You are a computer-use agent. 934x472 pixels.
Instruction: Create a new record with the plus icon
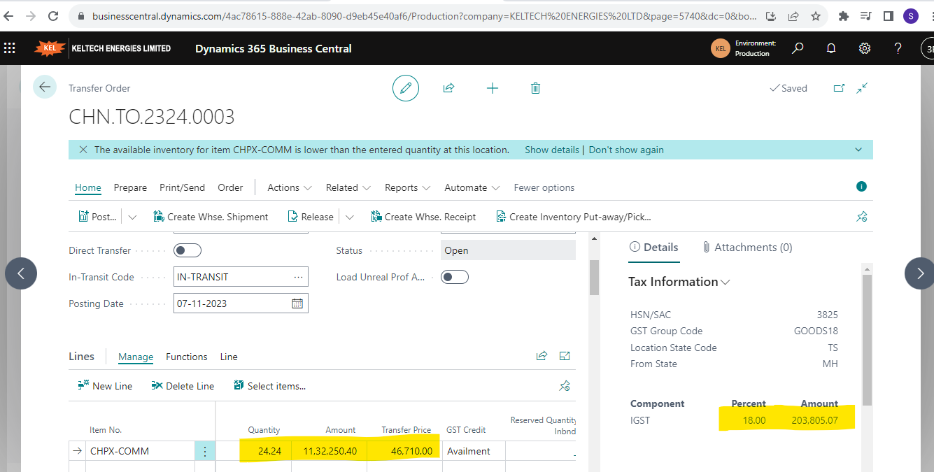tap(493, 87)
